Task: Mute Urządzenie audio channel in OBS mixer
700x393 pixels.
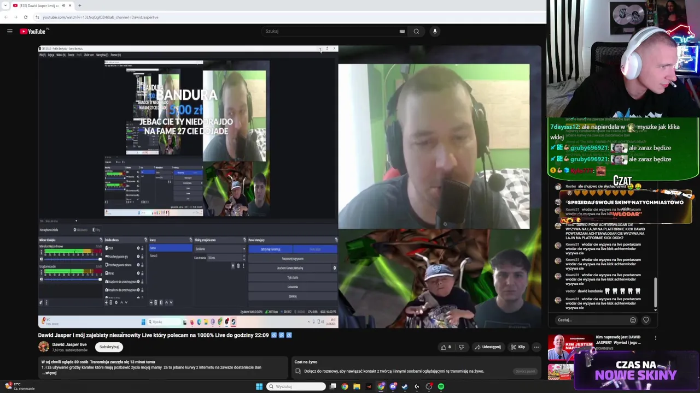Action: [x=41, y=279]
